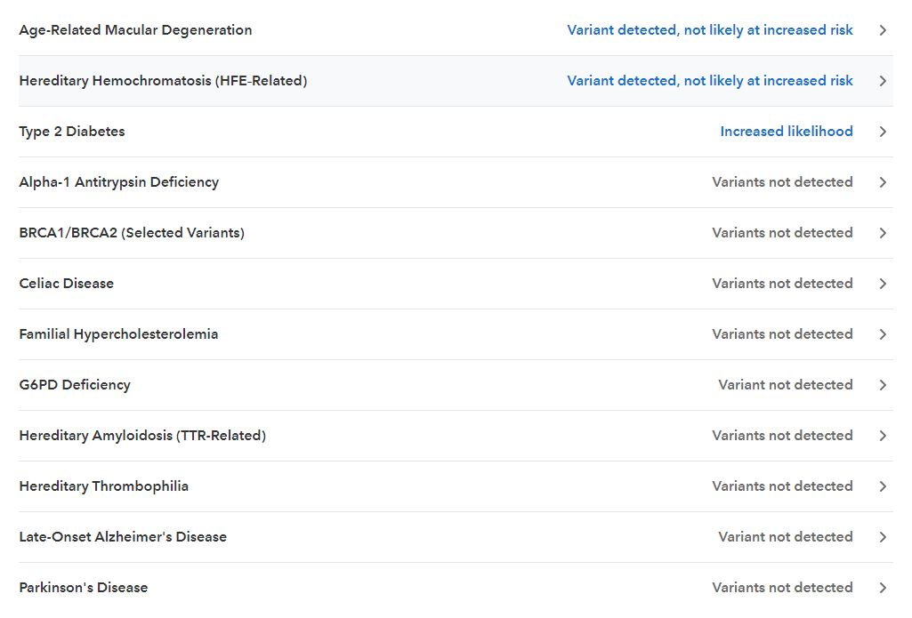Select the G6PD Deficiency chevron icon
This screenshot has width=912, height=618.
[883, 385]
